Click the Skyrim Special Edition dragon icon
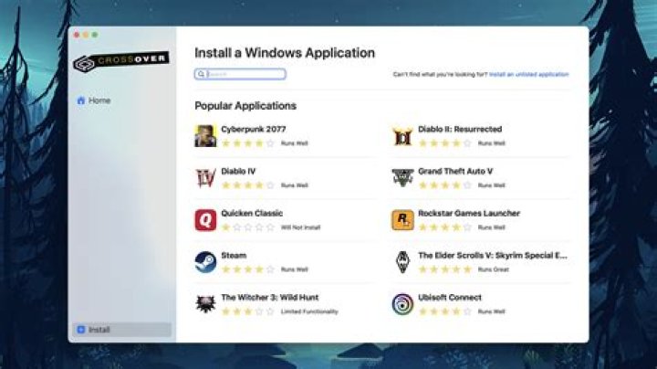The image size is (657, 369). point(402,262)
